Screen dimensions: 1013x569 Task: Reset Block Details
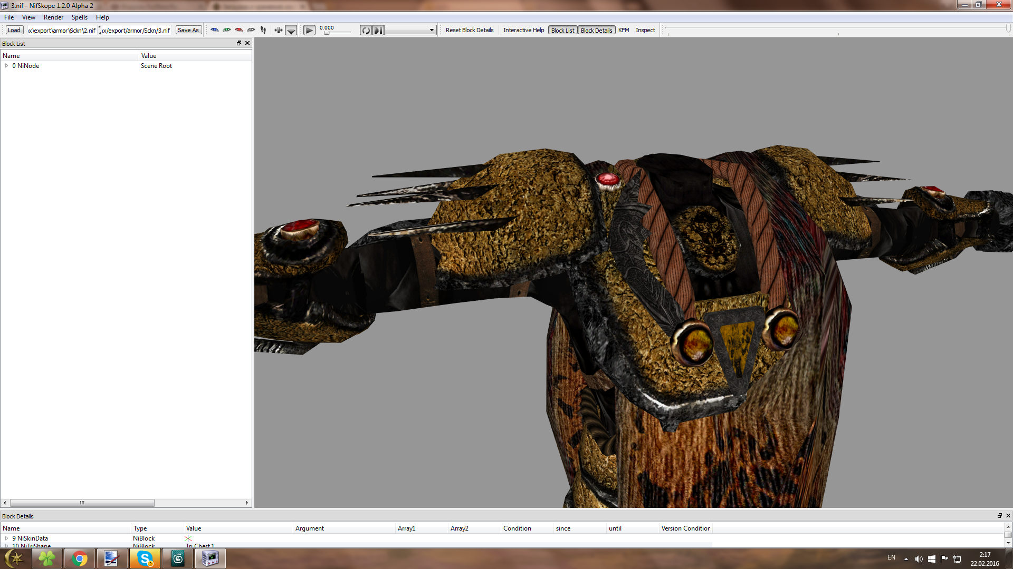point(470,30)
